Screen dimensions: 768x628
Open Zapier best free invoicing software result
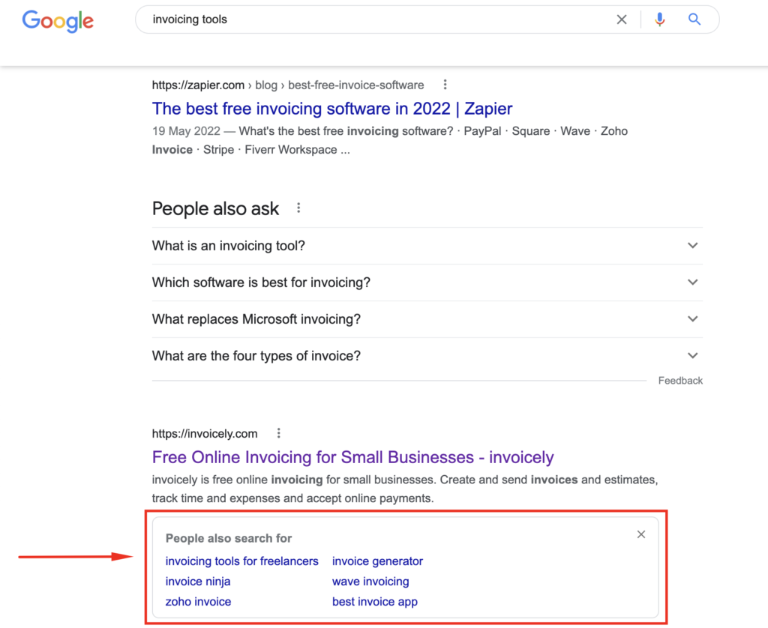click(331, 109)
